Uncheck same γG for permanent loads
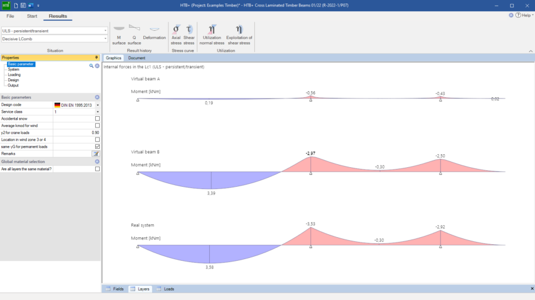 pos(97,146)
